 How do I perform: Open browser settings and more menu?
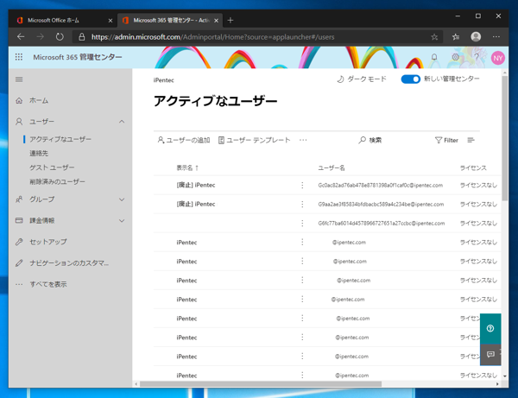coord(496,36)
